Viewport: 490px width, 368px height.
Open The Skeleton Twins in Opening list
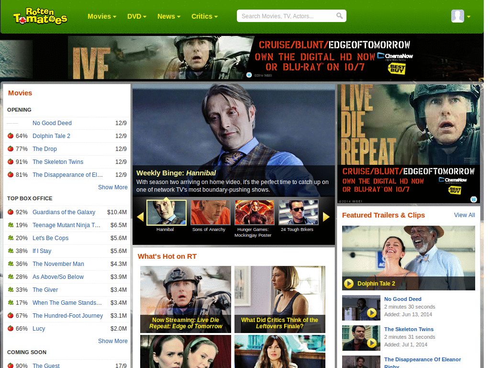pos(58,162)
